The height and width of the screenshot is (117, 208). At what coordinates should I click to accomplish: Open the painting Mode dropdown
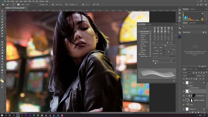32,5
